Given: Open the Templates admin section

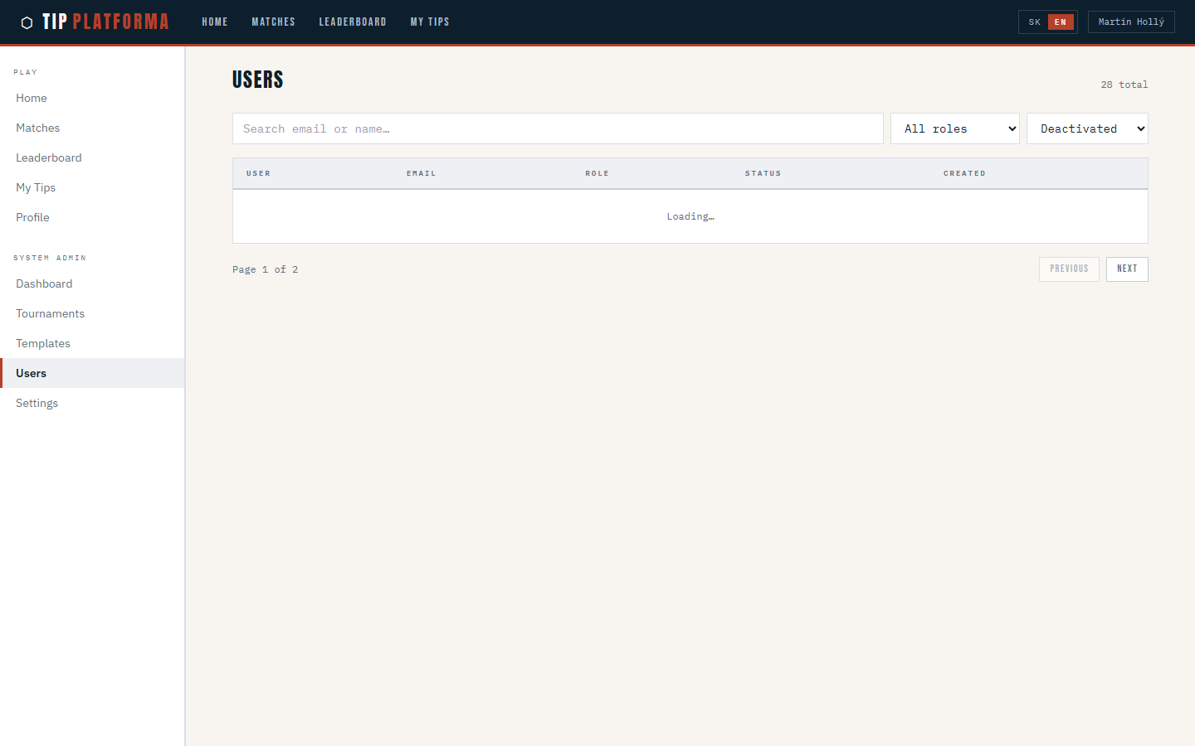Looking at the screenshot, I should pyautogui.click(x=42, y=343).
